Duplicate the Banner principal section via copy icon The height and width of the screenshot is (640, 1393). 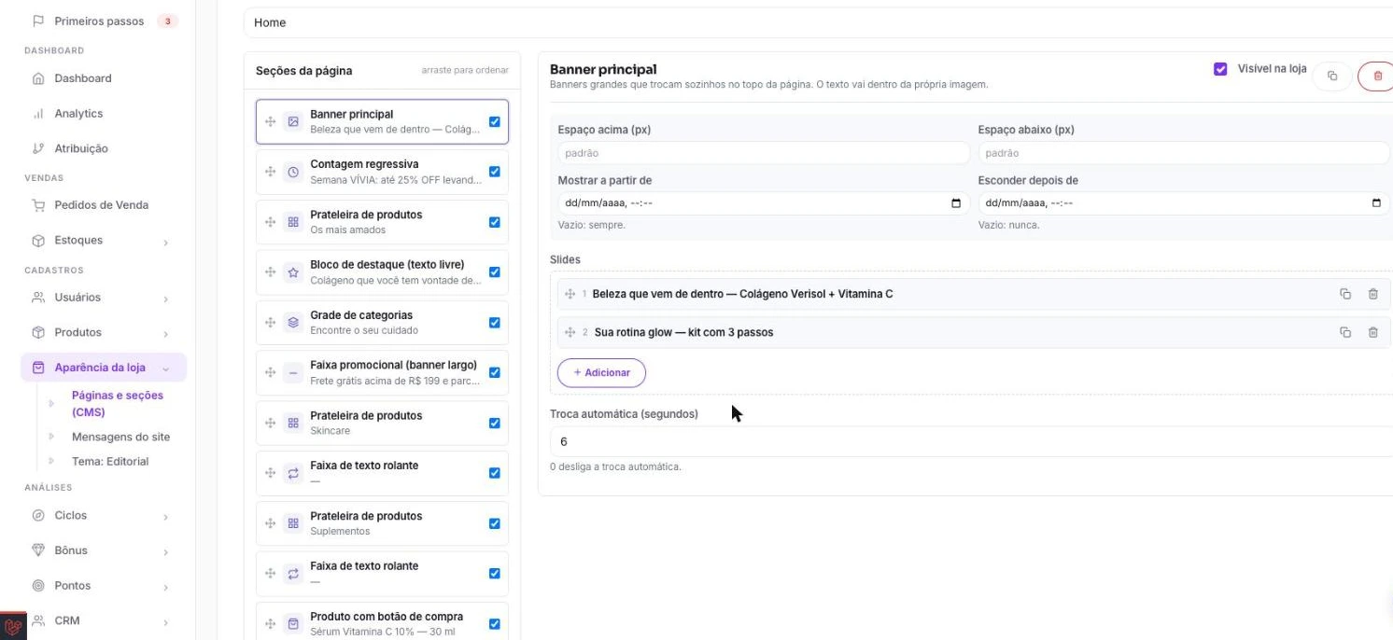[1332, 76]
